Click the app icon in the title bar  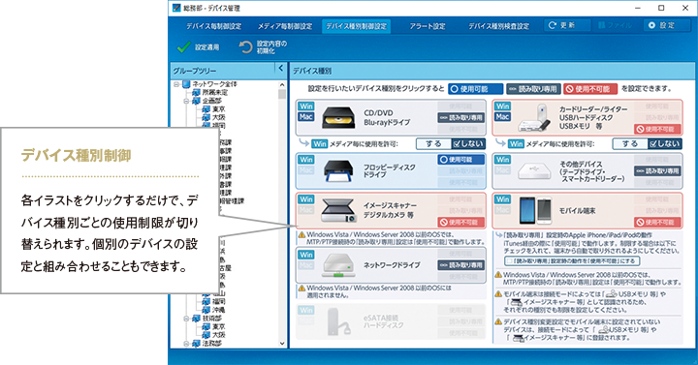tap(176, 8)
